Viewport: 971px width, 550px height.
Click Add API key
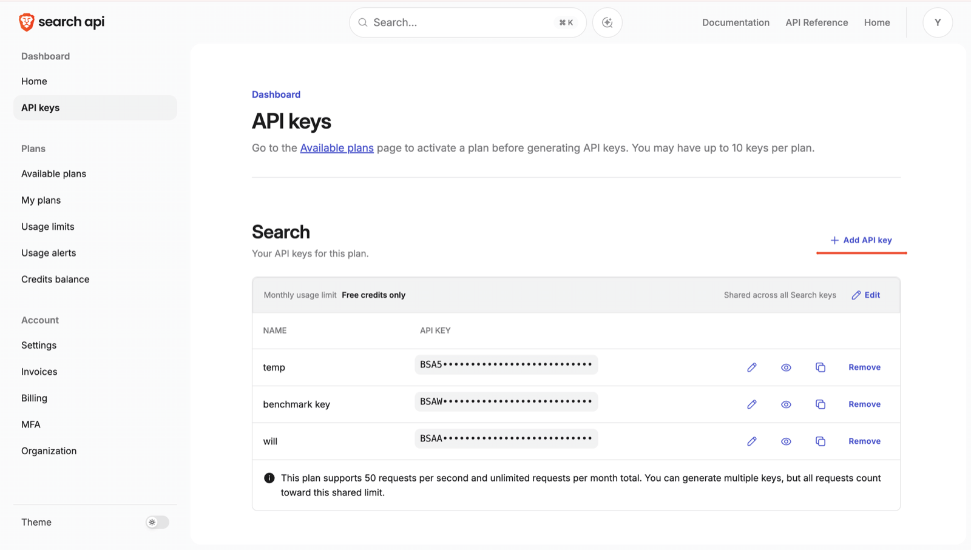[861, 240]
